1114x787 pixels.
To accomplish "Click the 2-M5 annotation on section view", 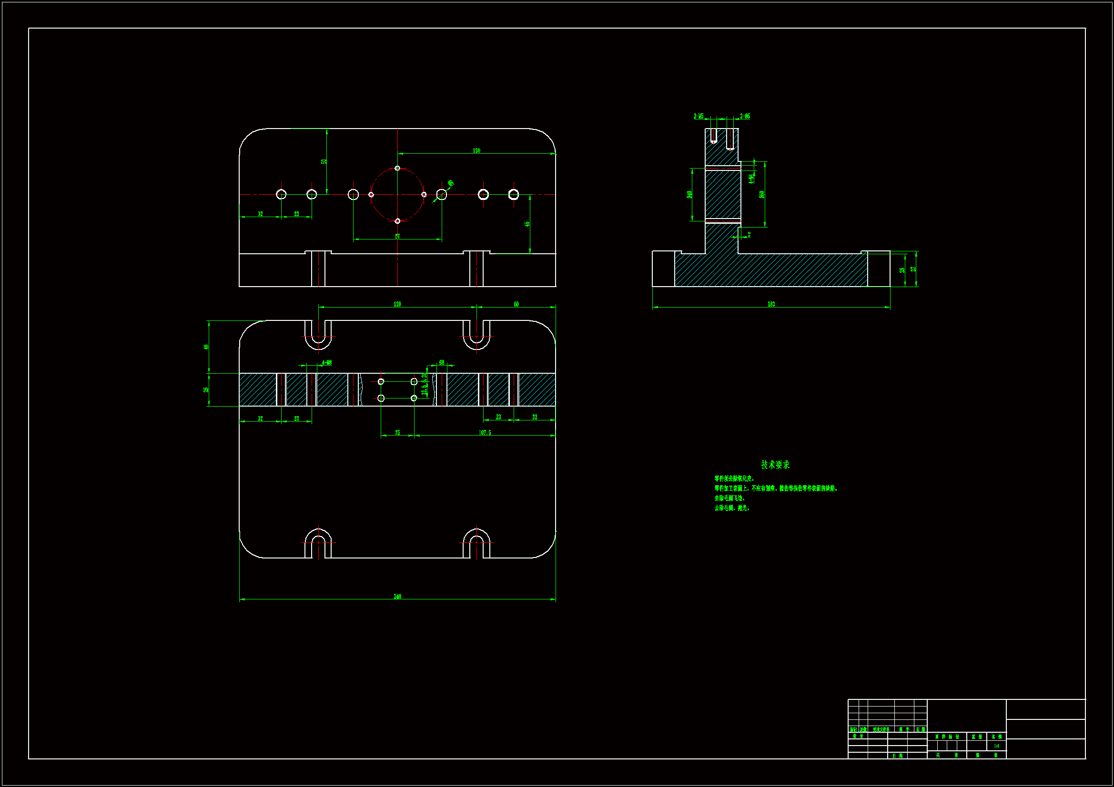I will (698, 116).
